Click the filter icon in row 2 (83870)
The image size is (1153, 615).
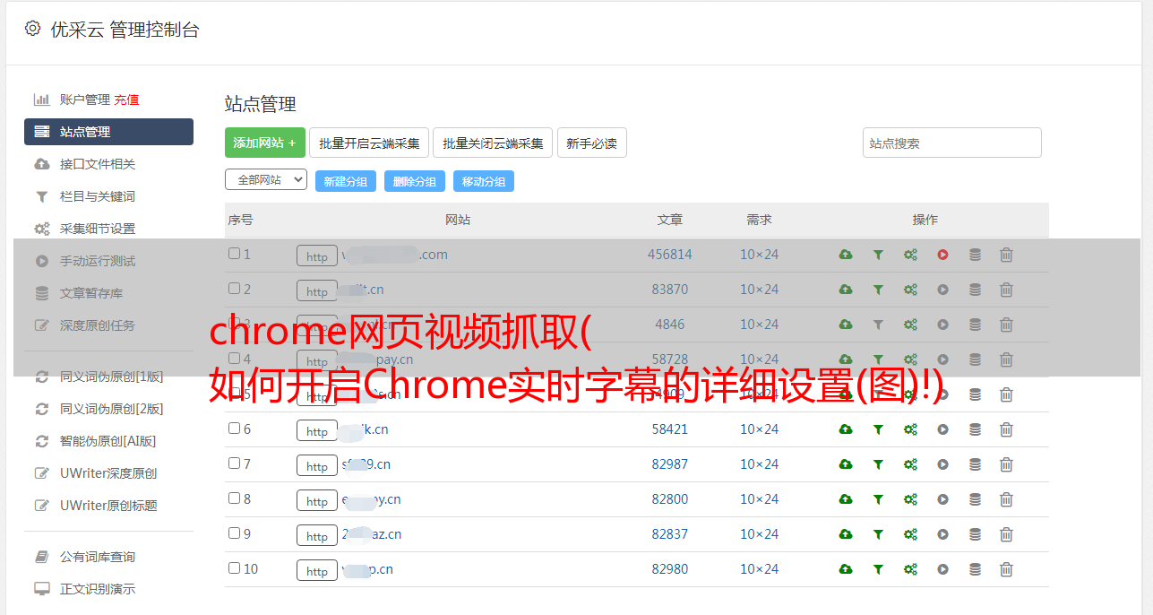[878, 290]
